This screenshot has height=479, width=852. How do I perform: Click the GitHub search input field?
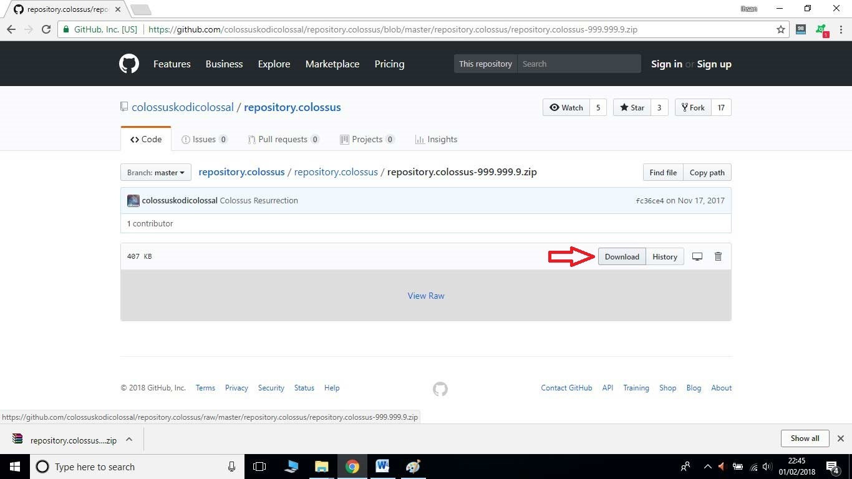579,64
